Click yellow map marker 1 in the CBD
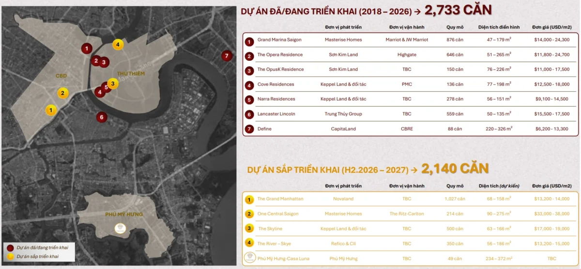Screen dimensions: 581x269 (x=51, y=110)
